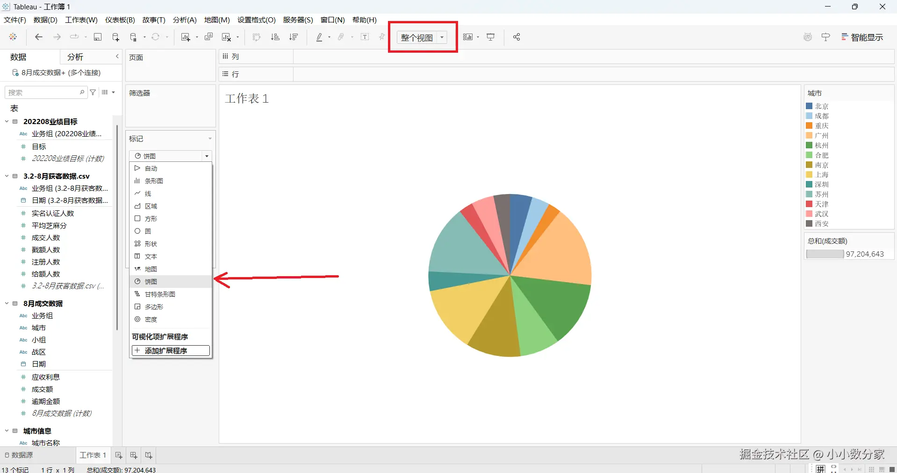Click the redo forward arrow
This screenshot has width=897, height=473.
[x=57, y=37]
